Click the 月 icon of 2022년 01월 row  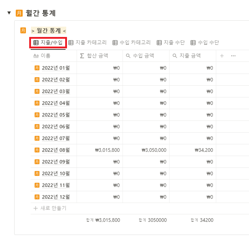37,68
